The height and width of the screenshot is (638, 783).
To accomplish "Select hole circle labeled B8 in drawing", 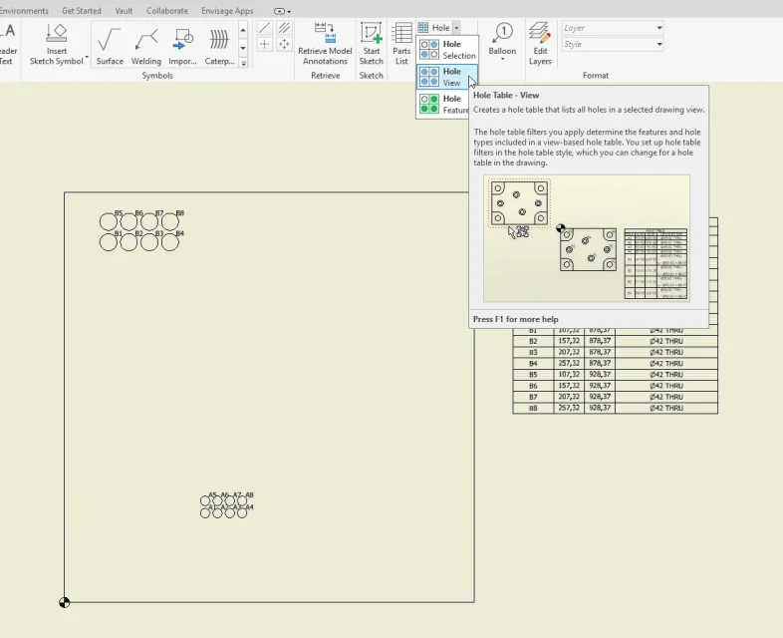I will [x=169, y=222].
